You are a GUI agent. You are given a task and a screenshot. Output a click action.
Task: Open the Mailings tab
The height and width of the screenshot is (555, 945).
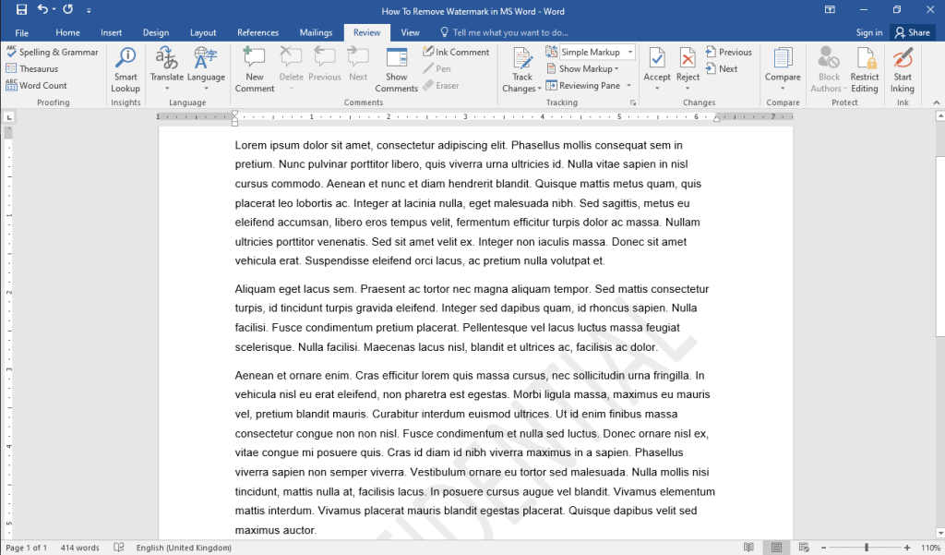point(316,32)
